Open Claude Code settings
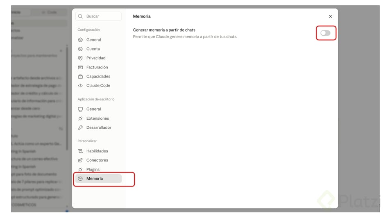This screenshot has height=214, width=385. tap(98, 86)
